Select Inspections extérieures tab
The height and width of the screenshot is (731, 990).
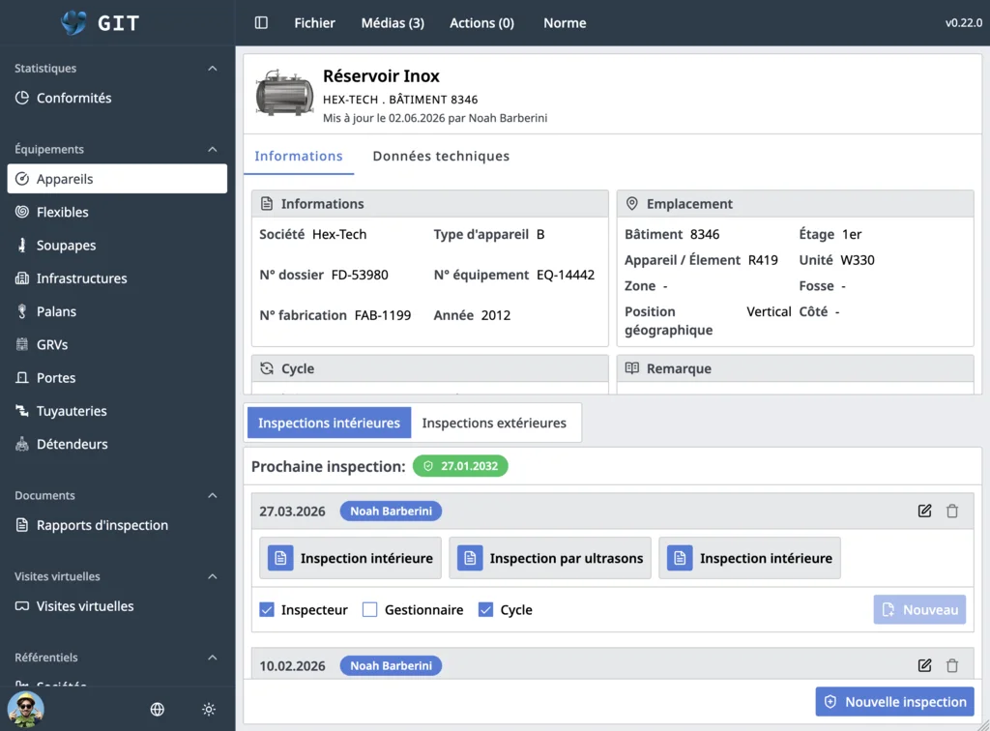coord(494,423)
